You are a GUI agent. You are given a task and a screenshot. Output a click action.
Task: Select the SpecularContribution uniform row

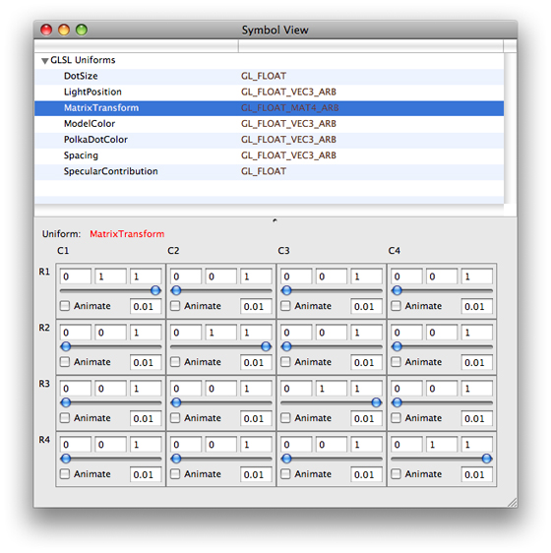(270, 171)
